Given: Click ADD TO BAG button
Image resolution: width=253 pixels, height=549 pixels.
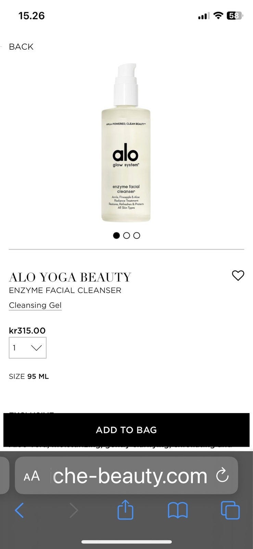Looking at the screenshot, I should [126, 430].
